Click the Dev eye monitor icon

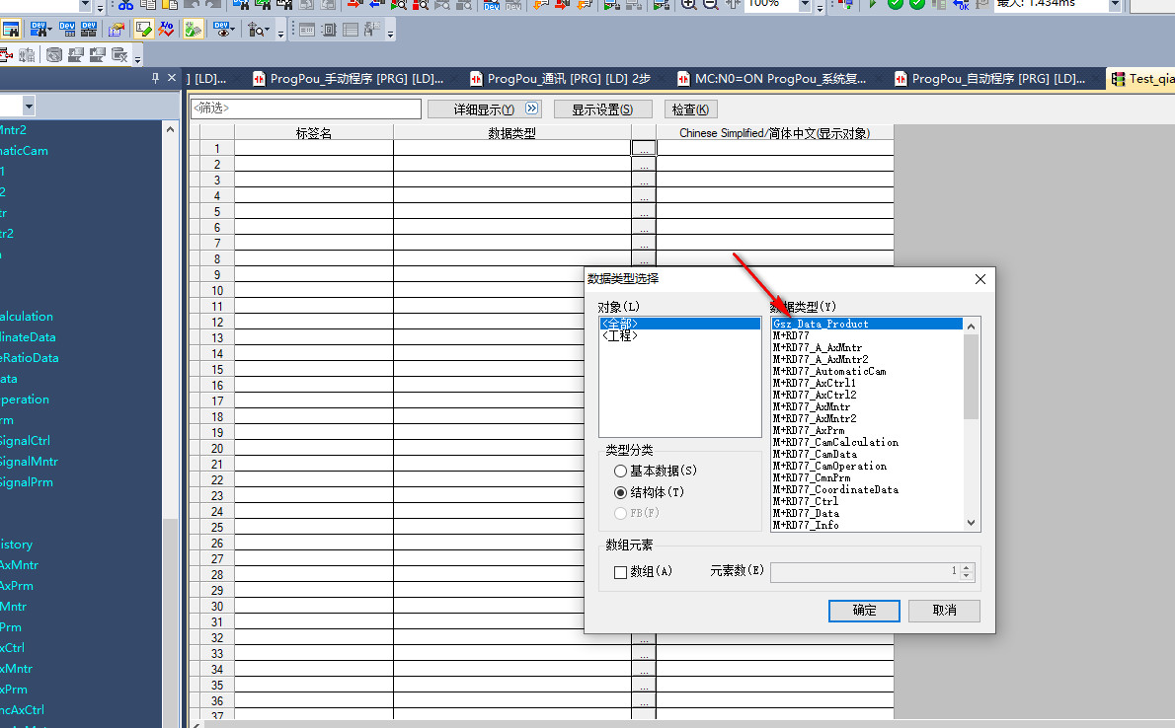pos(222,31)
